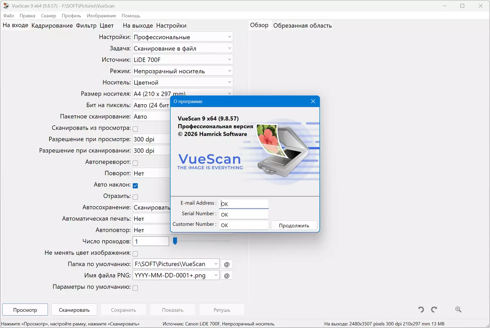
Task: Open the 'Разрешение при просмотре' 300 dpi dropdown
Action: click(x=151, y=139)
